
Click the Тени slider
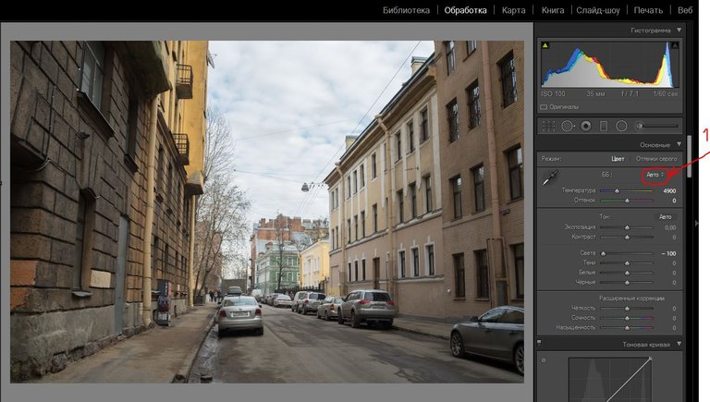point(627,263)
